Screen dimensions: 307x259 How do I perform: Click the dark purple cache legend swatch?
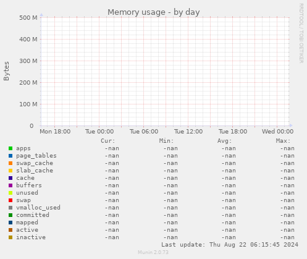point(11,178)
